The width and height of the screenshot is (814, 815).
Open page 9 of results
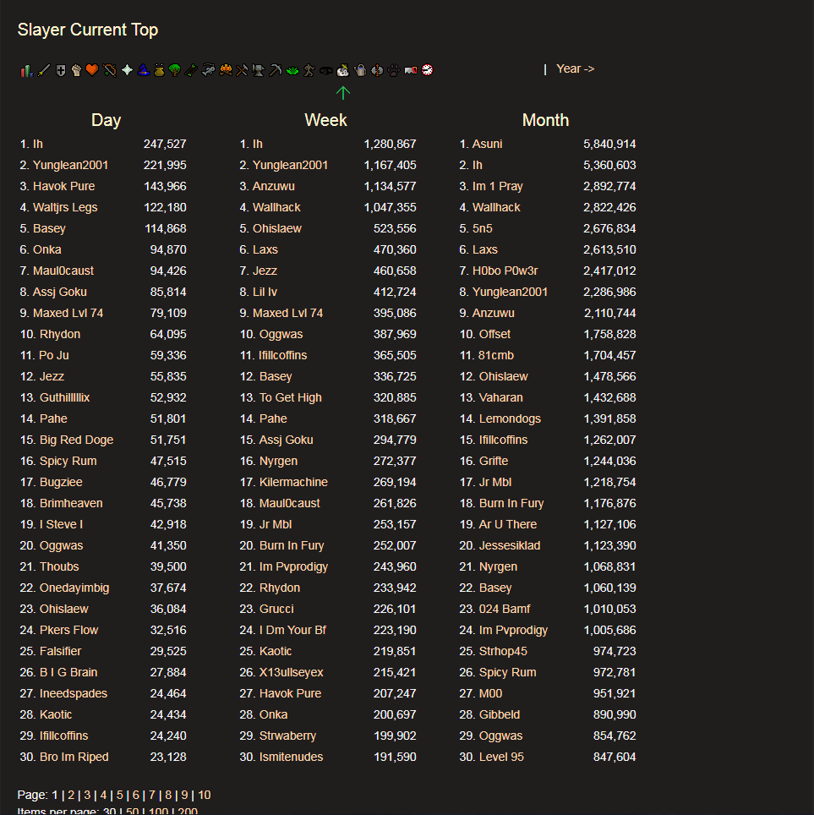click(184, 795)
